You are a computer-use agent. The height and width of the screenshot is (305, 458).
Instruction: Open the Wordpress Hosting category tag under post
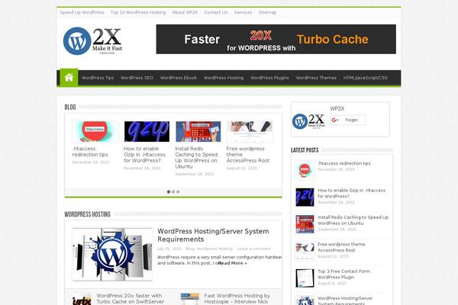pos(214,249)
